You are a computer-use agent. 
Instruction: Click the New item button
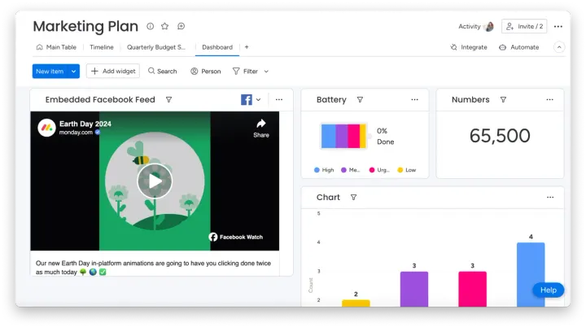[50, 71]
